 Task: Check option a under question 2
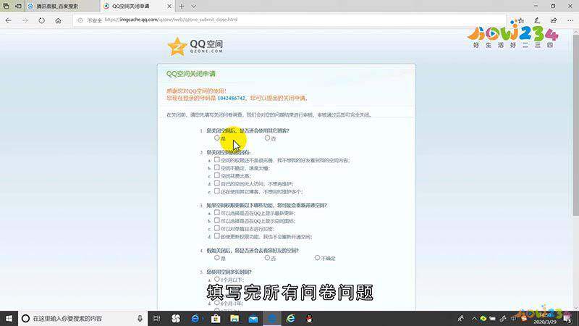pyautogui.click(x=216, y=159)
